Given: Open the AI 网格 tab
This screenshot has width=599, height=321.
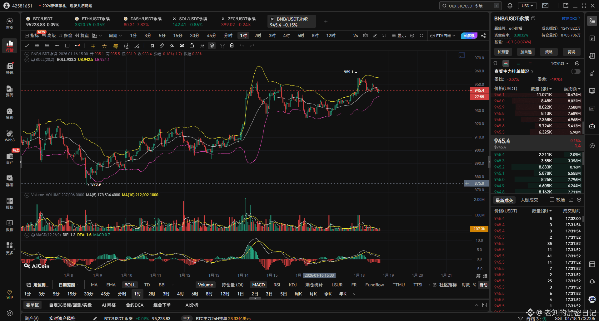Looking at the screenshot, I should pyautogui.click(x=109, y=305).
